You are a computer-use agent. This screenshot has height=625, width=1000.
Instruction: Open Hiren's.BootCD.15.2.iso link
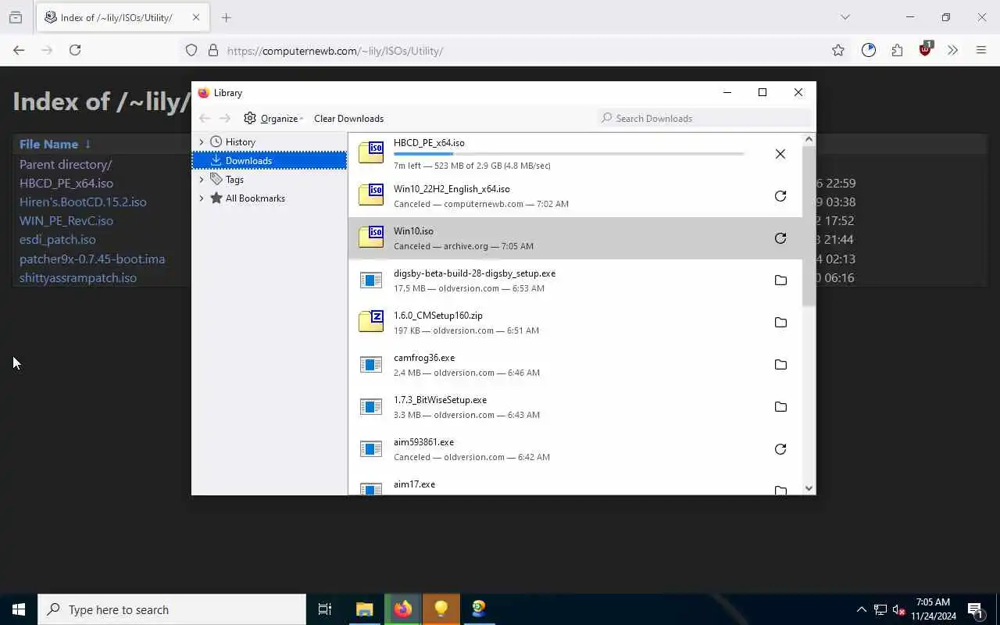[x=83, y=202]
